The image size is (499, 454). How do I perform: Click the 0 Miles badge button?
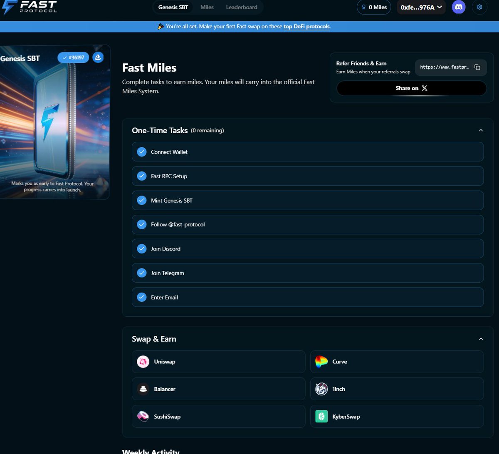click(374, 7)
